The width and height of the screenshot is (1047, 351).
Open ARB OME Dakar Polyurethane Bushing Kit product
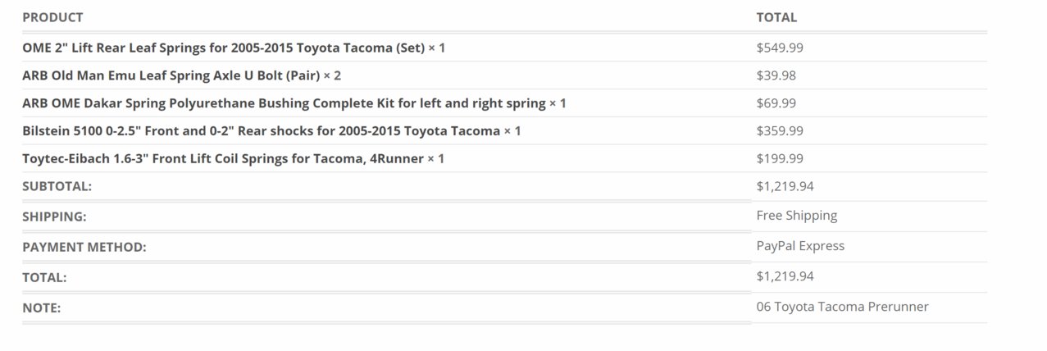(x=294, y=103)
